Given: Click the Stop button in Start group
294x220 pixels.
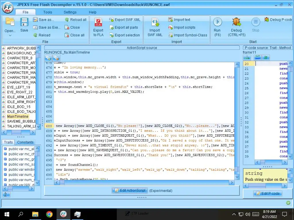Looking at the screenshot, I should point(256,25).
